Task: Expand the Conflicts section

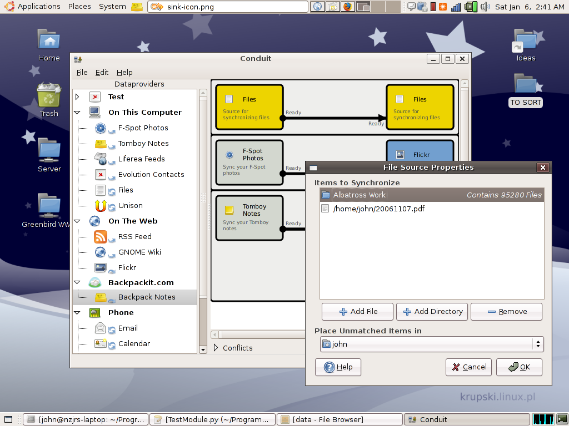Action: coord(216,348)
